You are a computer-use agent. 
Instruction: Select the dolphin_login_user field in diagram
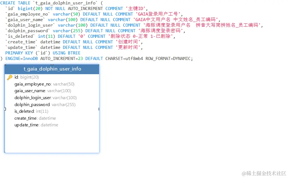(46, 98)
